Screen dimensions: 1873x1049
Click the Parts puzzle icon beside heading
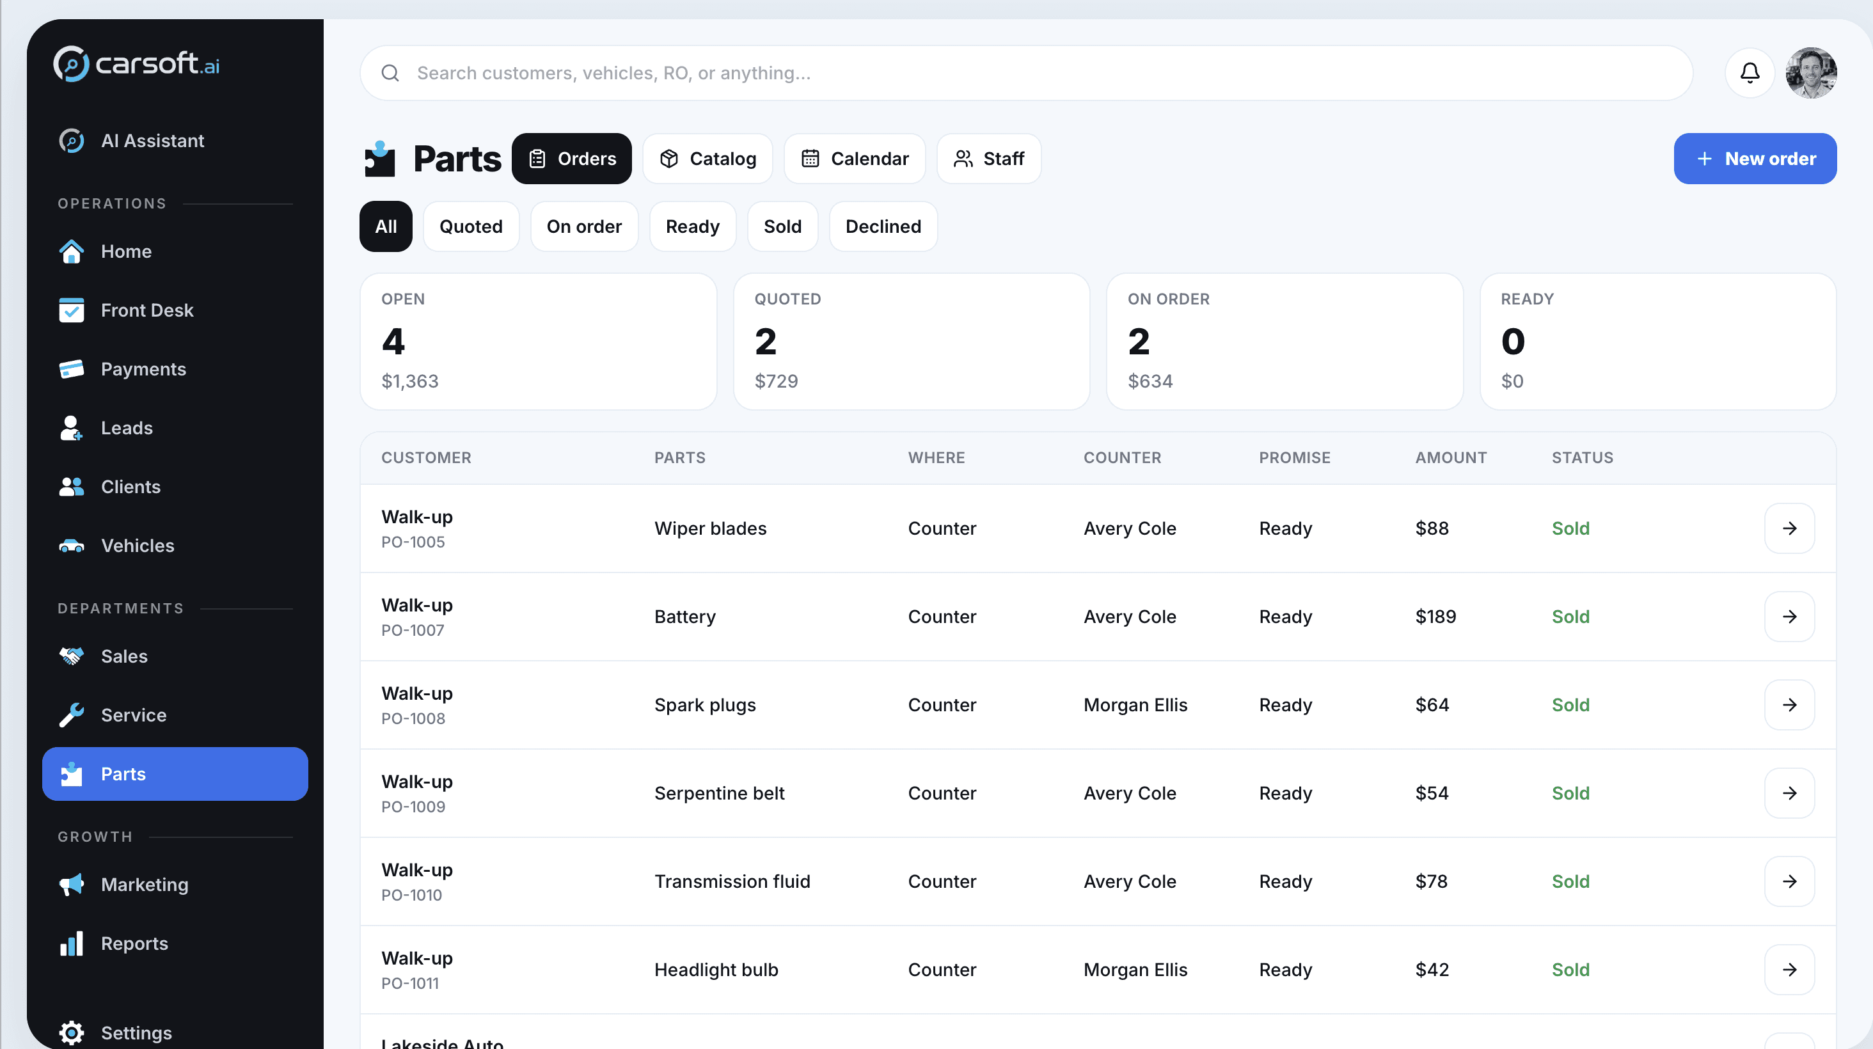pos(379,159)
